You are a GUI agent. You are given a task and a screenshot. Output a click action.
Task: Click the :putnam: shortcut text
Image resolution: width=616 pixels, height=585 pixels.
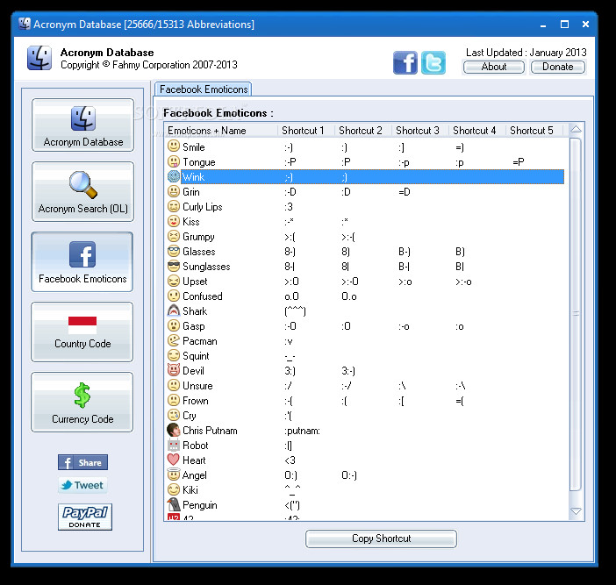pyautogui.click(x=302, y=431)
